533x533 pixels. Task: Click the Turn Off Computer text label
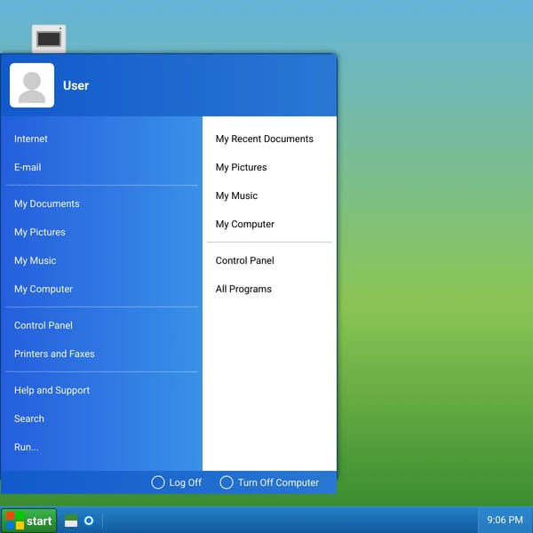[x=278, y=482]
